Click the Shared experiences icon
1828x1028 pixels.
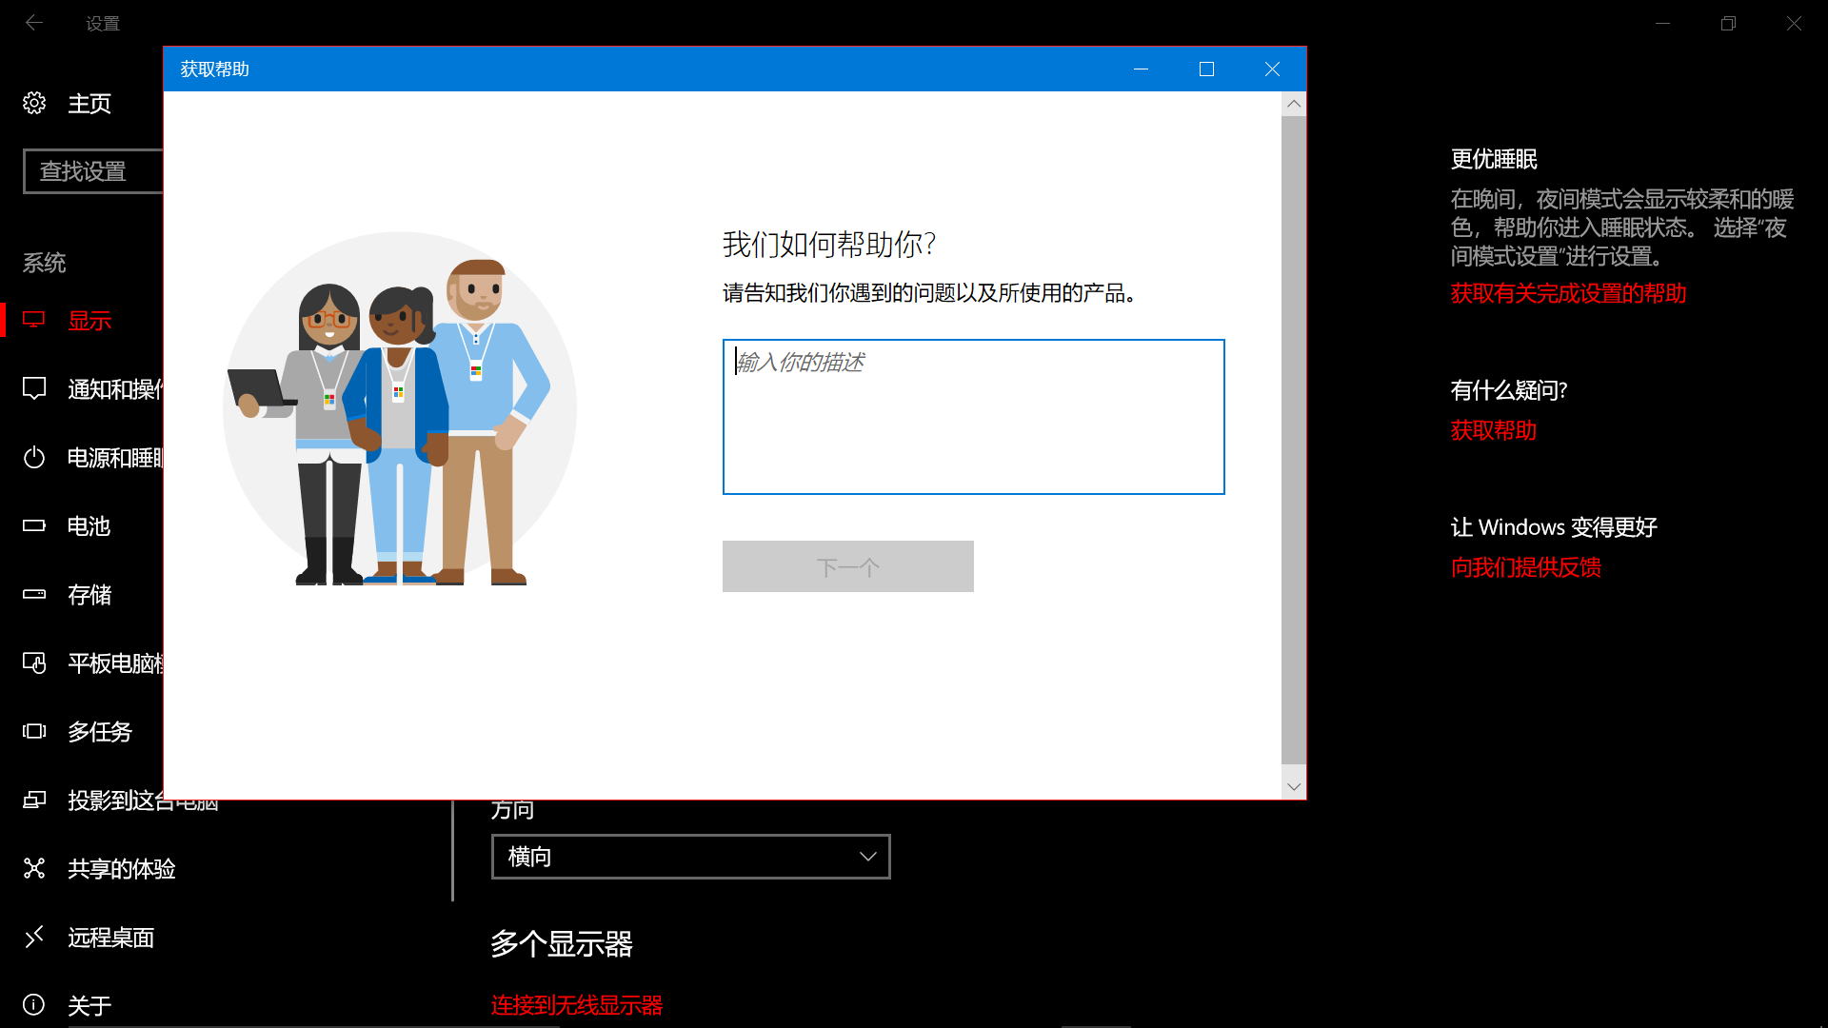[x=34, y=868]
